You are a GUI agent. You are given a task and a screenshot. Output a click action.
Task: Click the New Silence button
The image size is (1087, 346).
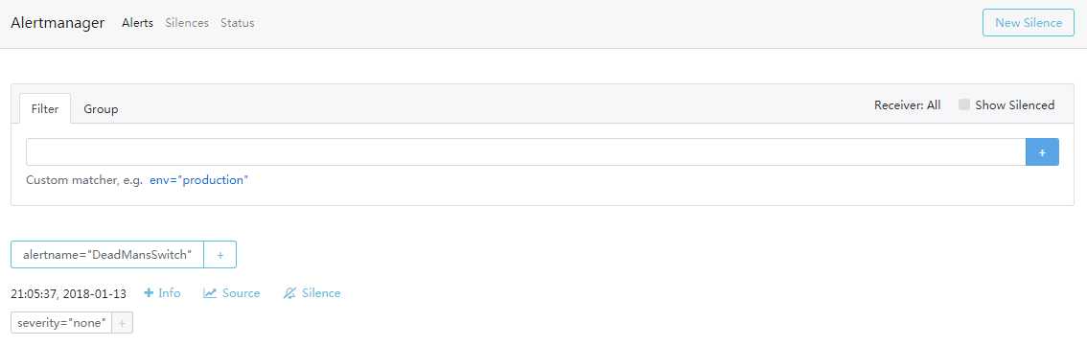pos(1029,23)
